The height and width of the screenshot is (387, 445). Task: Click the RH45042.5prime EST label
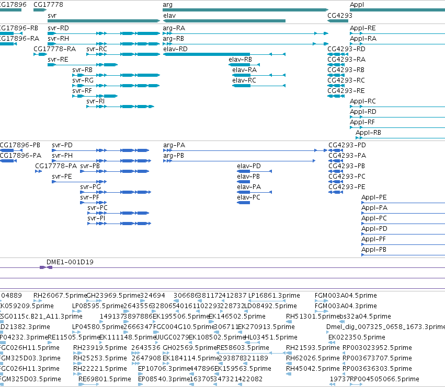313,369
